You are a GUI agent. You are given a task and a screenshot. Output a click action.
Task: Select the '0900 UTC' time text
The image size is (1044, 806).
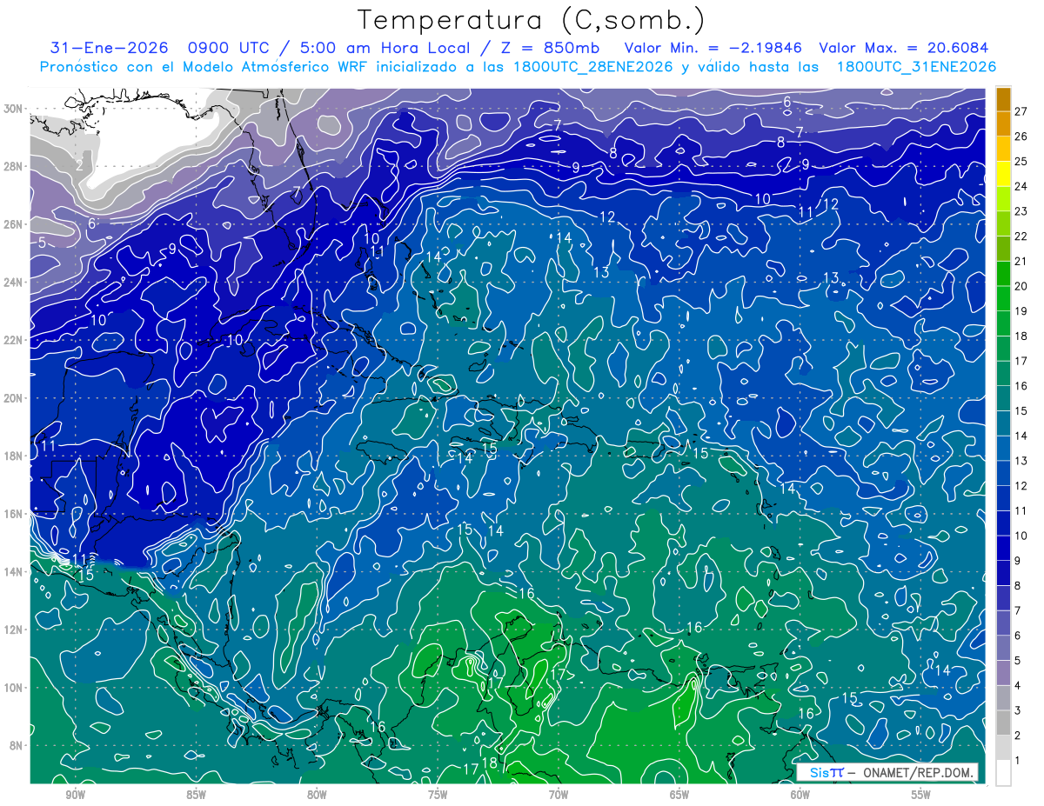pos(227,48)
